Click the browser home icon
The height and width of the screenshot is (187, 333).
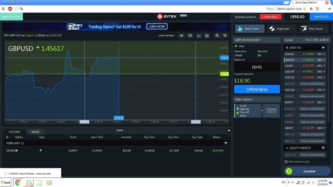311,9
